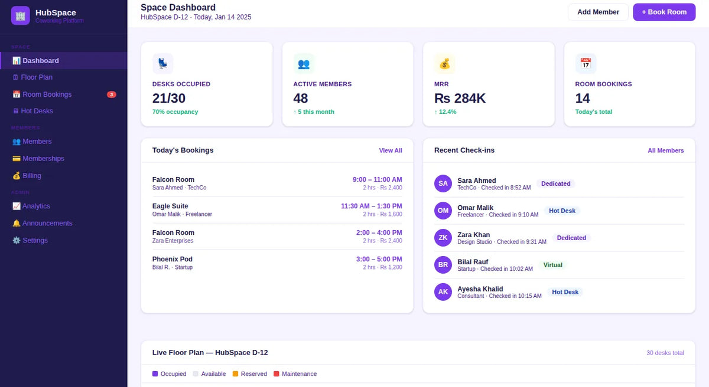The image size is (709, 387).
Task: Click the Rs 284K MRR value
Action: 460,99
